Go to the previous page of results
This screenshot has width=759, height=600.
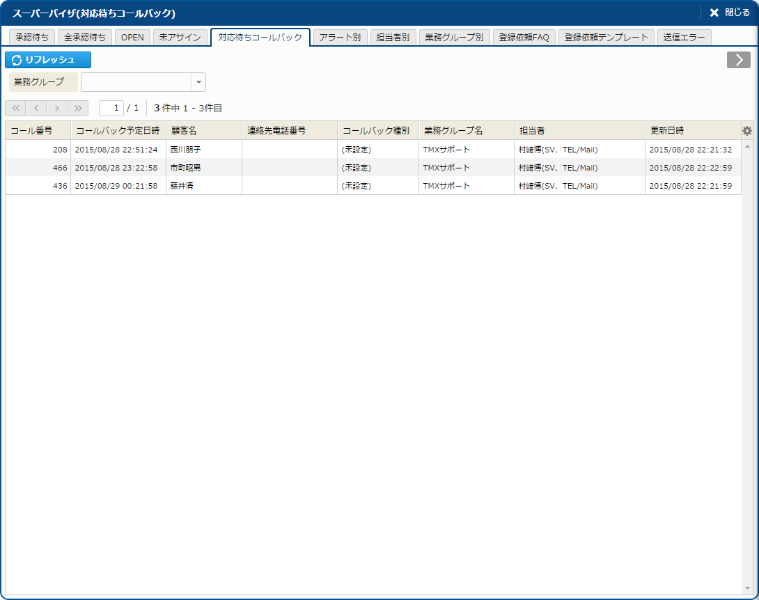click(36, 108)
